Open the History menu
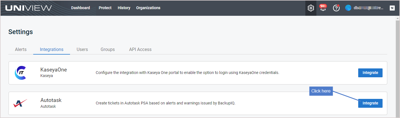 tap(124, 8)
